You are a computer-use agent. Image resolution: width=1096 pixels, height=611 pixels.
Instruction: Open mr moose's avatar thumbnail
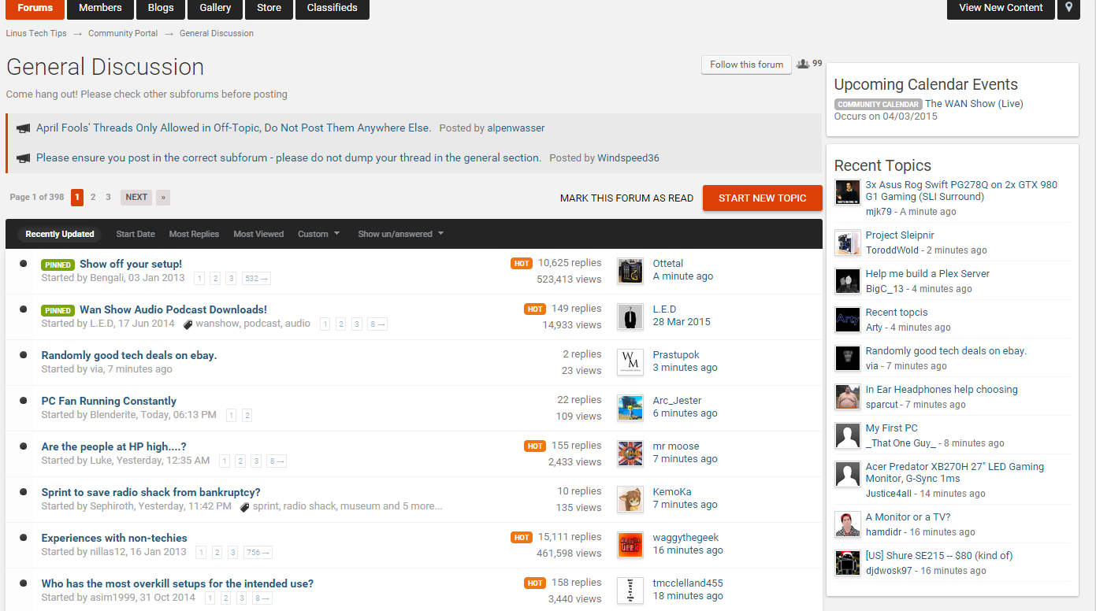[630, 454]
